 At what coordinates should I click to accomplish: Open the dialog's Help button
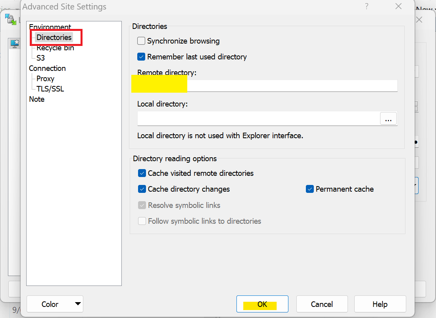point(380,304)
